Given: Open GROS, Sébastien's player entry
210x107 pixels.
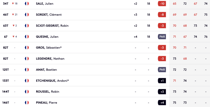Looking at the screenshot, I should click(x=49, y=48).
